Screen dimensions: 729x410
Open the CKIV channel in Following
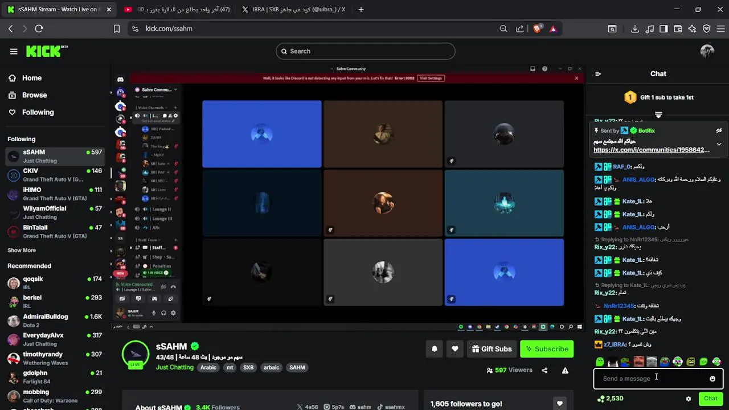point(55,175)
